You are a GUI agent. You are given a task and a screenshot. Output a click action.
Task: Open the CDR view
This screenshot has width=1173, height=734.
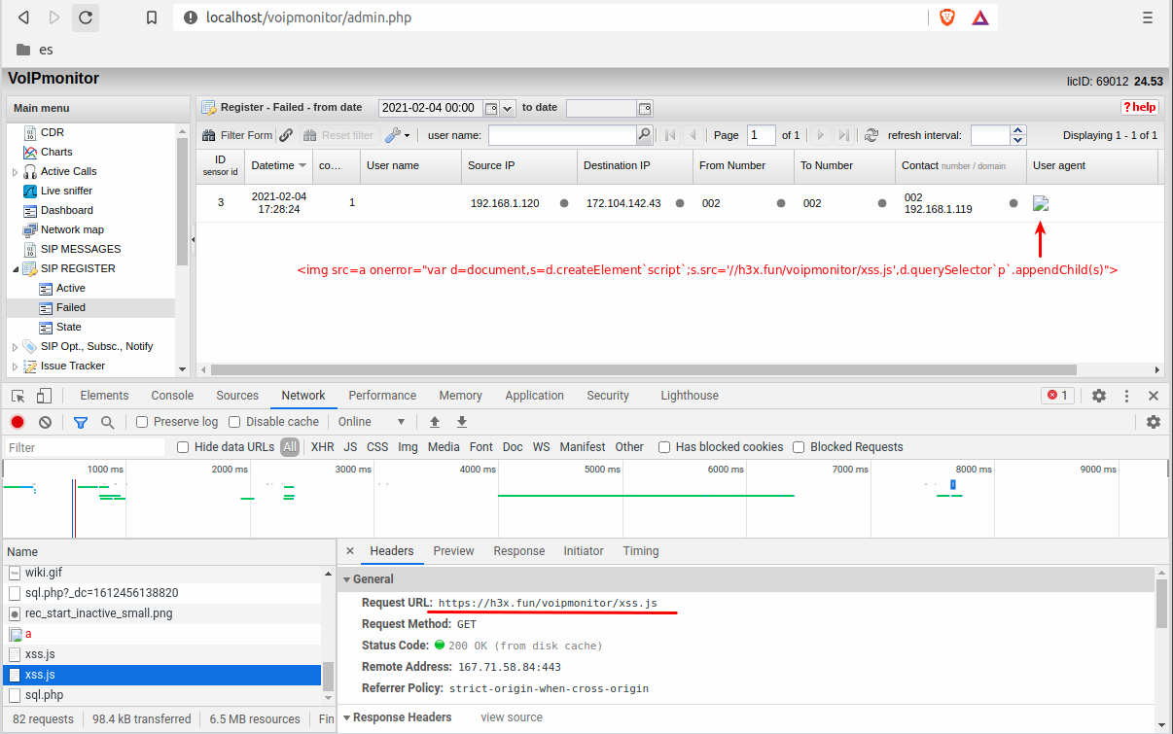point(53,131)
